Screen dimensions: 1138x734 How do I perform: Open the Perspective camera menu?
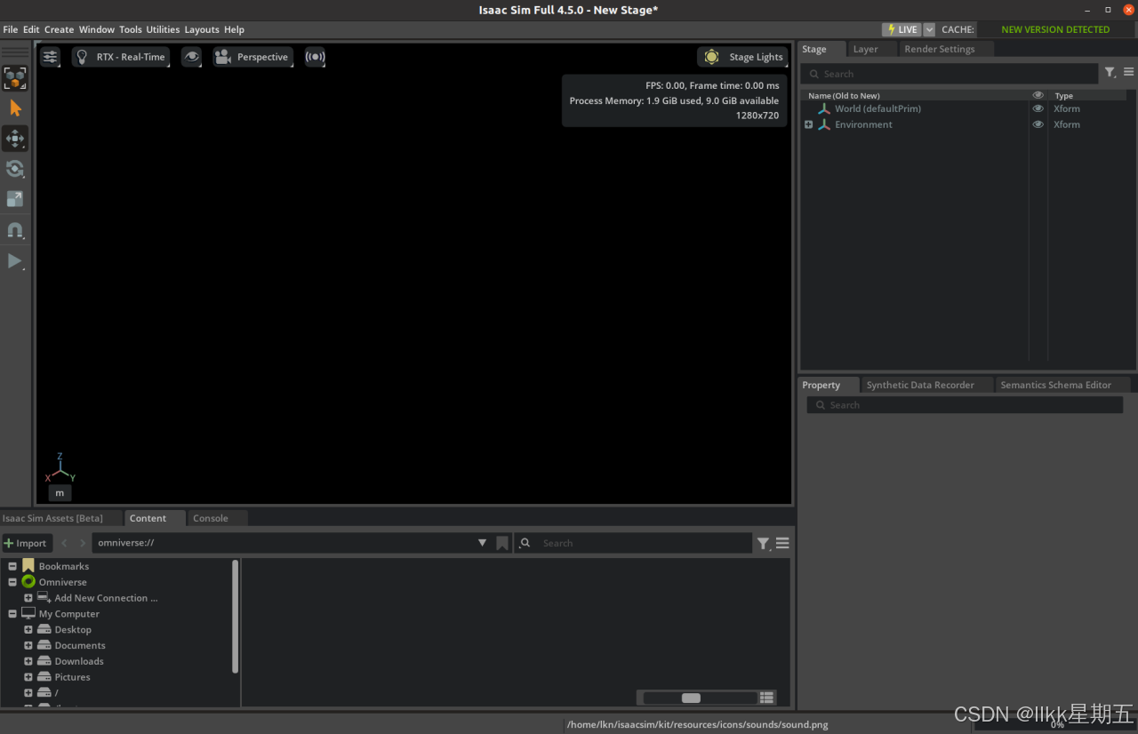252,57
